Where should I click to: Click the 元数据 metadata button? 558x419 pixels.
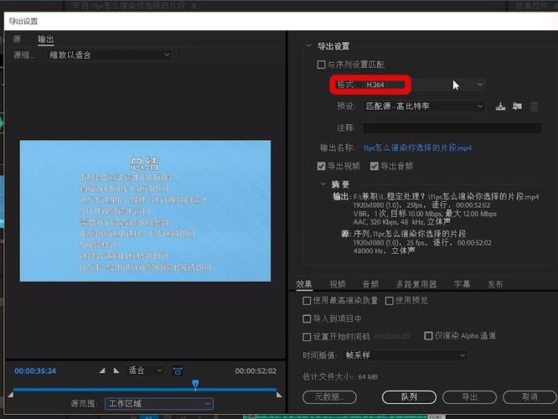click(x=329, y=397)
